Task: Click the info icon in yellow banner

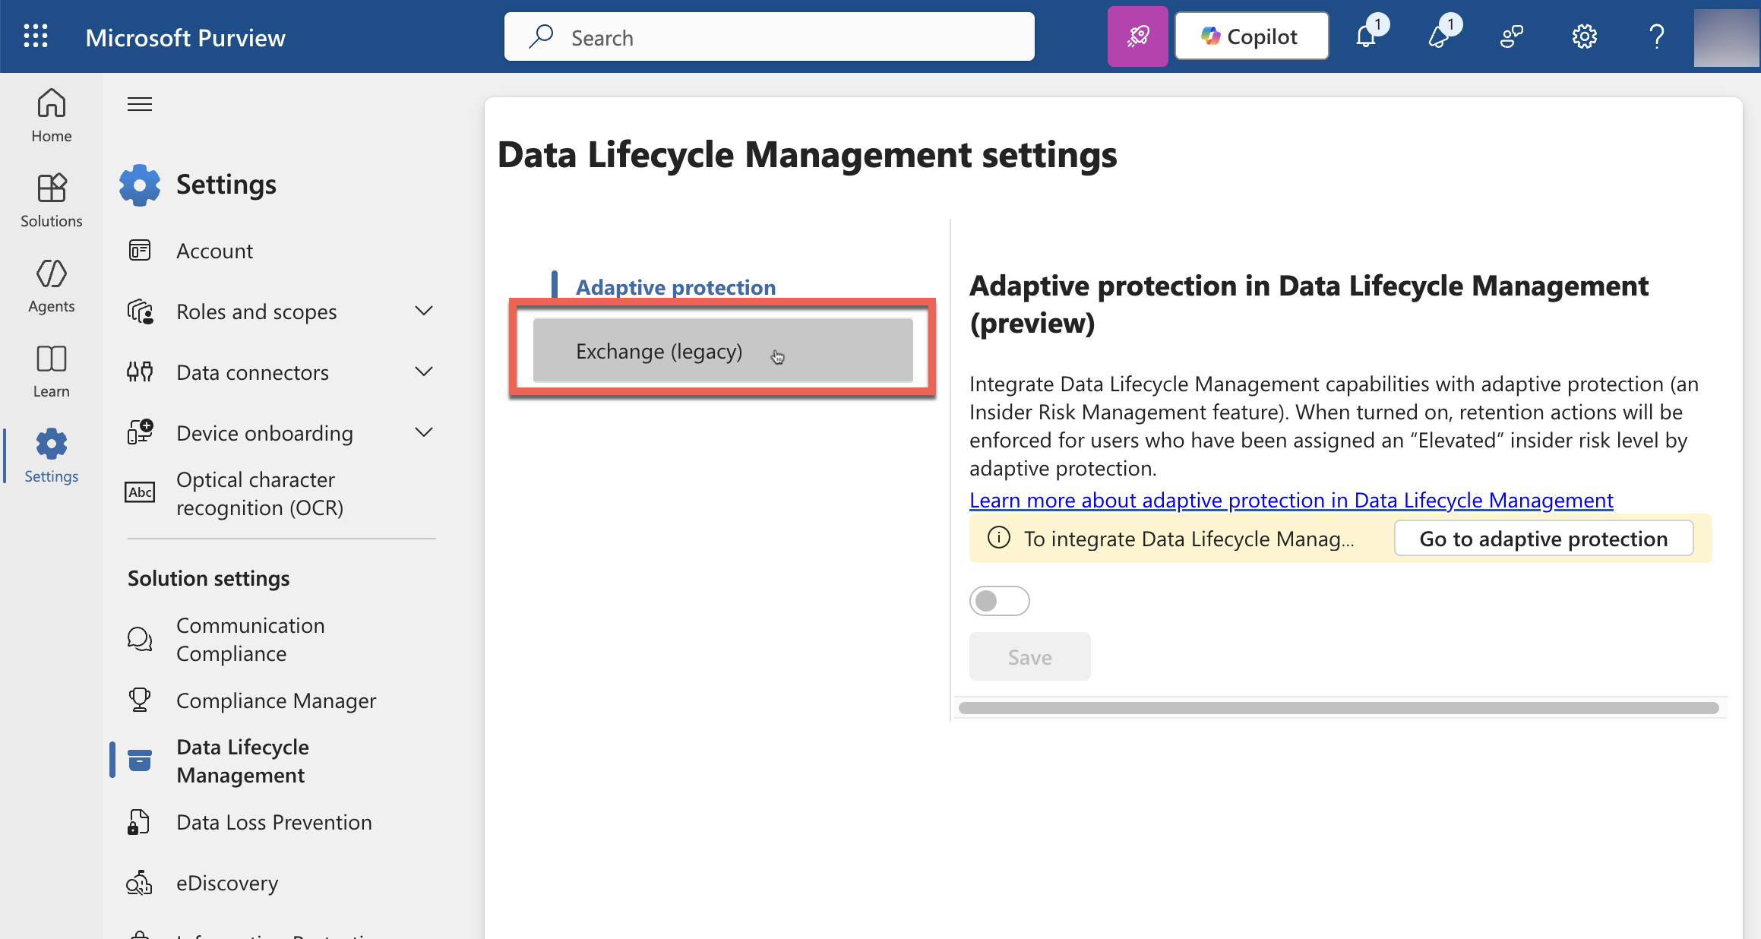Action: pyautogui.click(x=998, y=538)
